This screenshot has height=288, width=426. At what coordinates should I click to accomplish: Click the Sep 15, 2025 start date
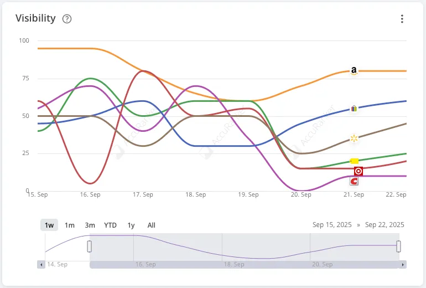tap(331, 225)
